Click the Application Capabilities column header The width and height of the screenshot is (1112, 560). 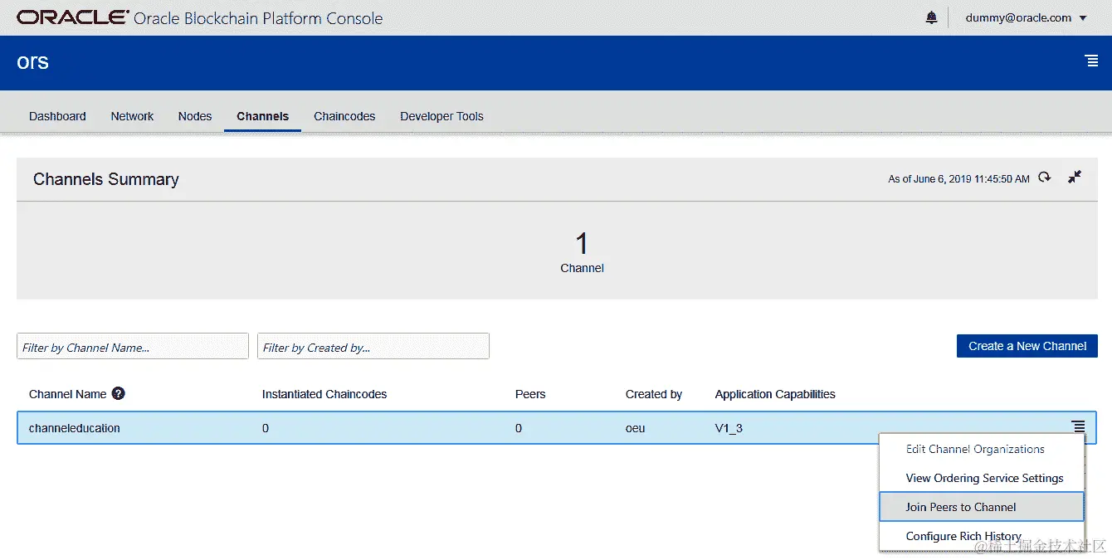pyautogui.click(x=775, y=394)
